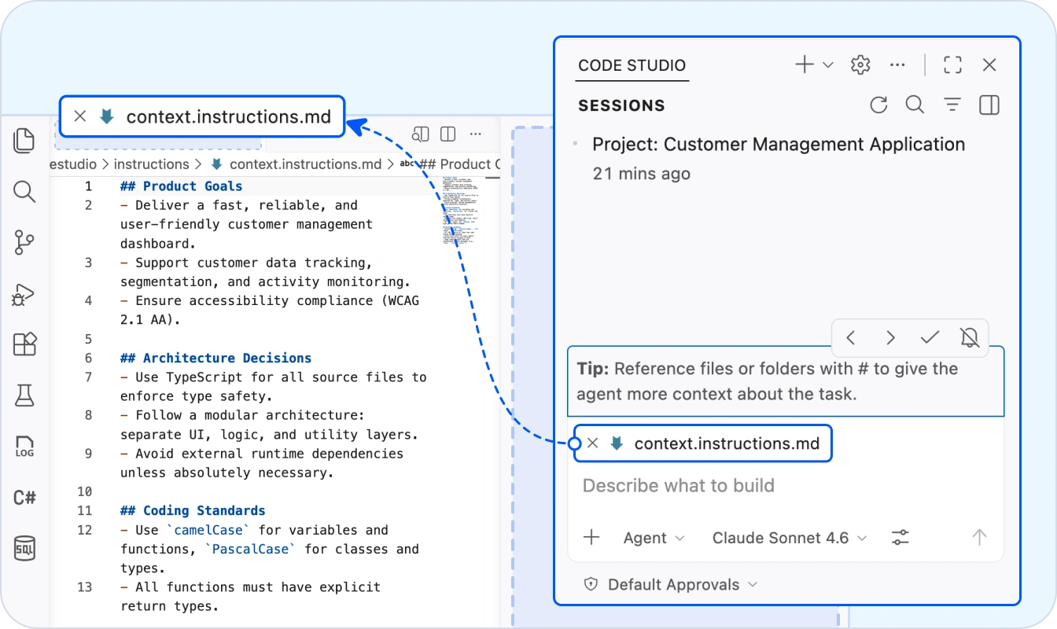Open the Extensions view

click(x=24, y=344)
